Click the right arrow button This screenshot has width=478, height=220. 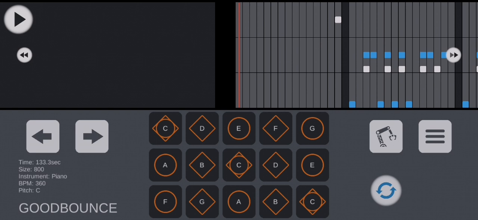[x=92, y=136]
